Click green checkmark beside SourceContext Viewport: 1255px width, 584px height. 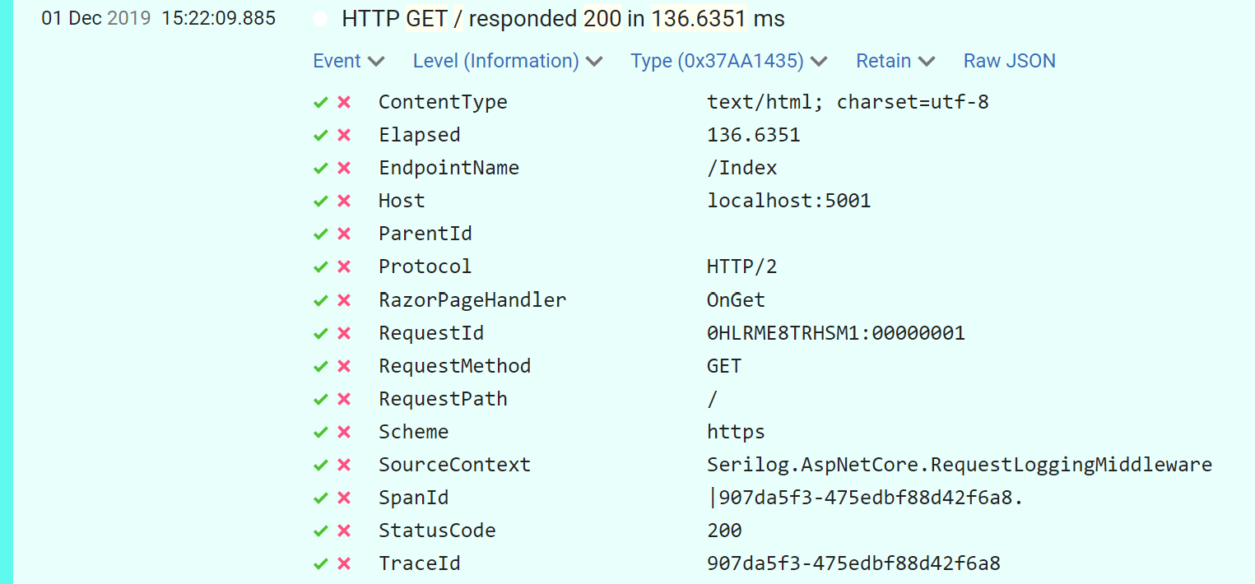coord(321,466)
